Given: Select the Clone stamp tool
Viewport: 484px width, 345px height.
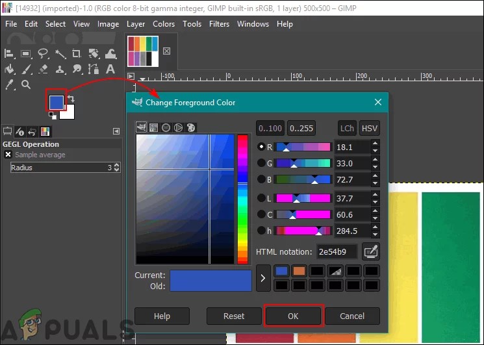Looking at the screenshot, I should 60,69.
